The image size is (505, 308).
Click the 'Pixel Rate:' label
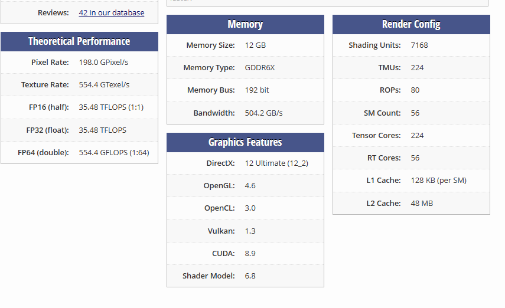tap(50, 62)
